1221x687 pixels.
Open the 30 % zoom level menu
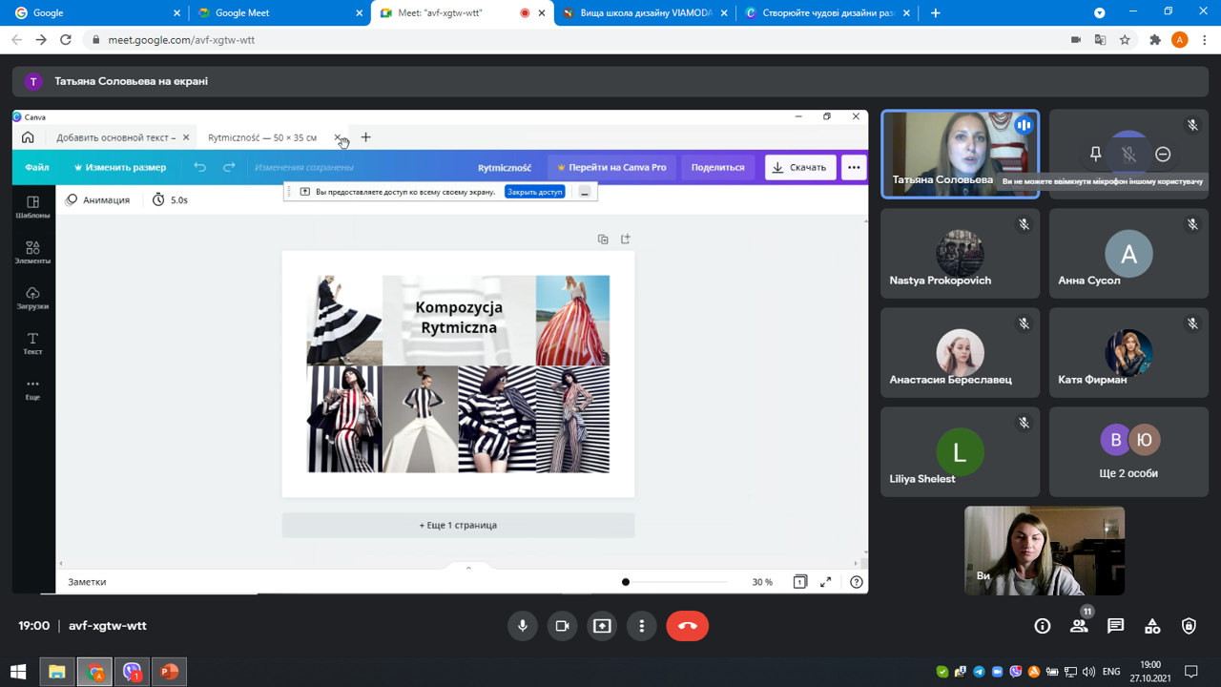point(762,582)
